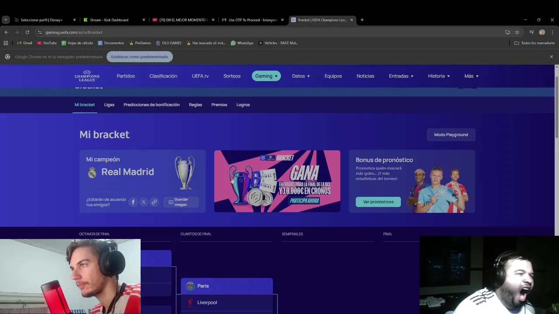The image size is (559, 314).
Task: Dismiss the default browser notification bar
Action: pyautogui.click(x=551, y=57)
